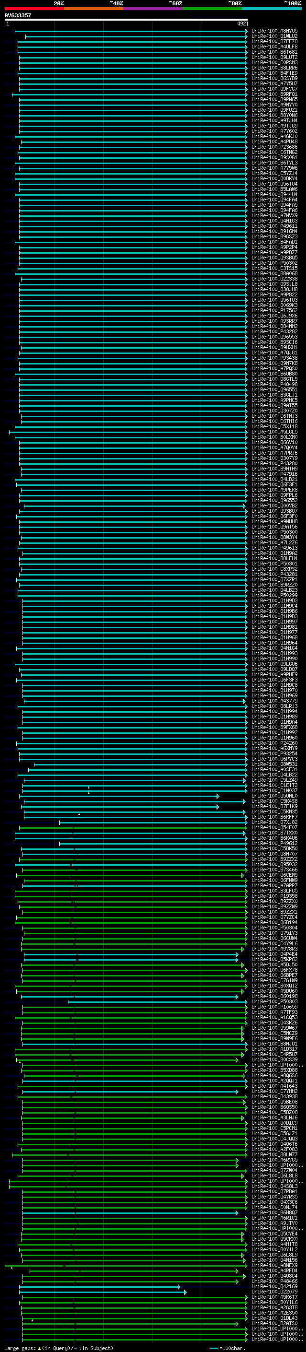Select the UniRef100_B2ATS0 label
The image size is (306, 1352).
pyautogui.click(x=274, y=1323)
